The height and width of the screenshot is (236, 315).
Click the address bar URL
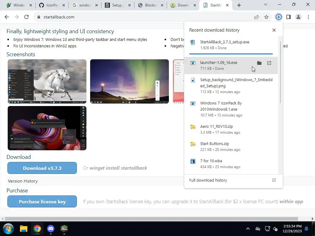click(x=59, y=17)
